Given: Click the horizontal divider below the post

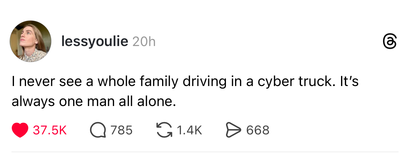Looking at the screenshot, I should pos(205,152).
